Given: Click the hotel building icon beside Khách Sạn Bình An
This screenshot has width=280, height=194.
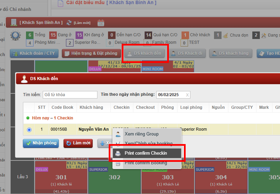Looking at the screenshot, I should click(x=14, y=23).
